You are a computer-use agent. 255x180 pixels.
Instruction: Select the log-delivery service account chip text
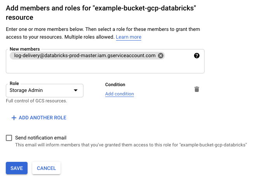point(85,56)
